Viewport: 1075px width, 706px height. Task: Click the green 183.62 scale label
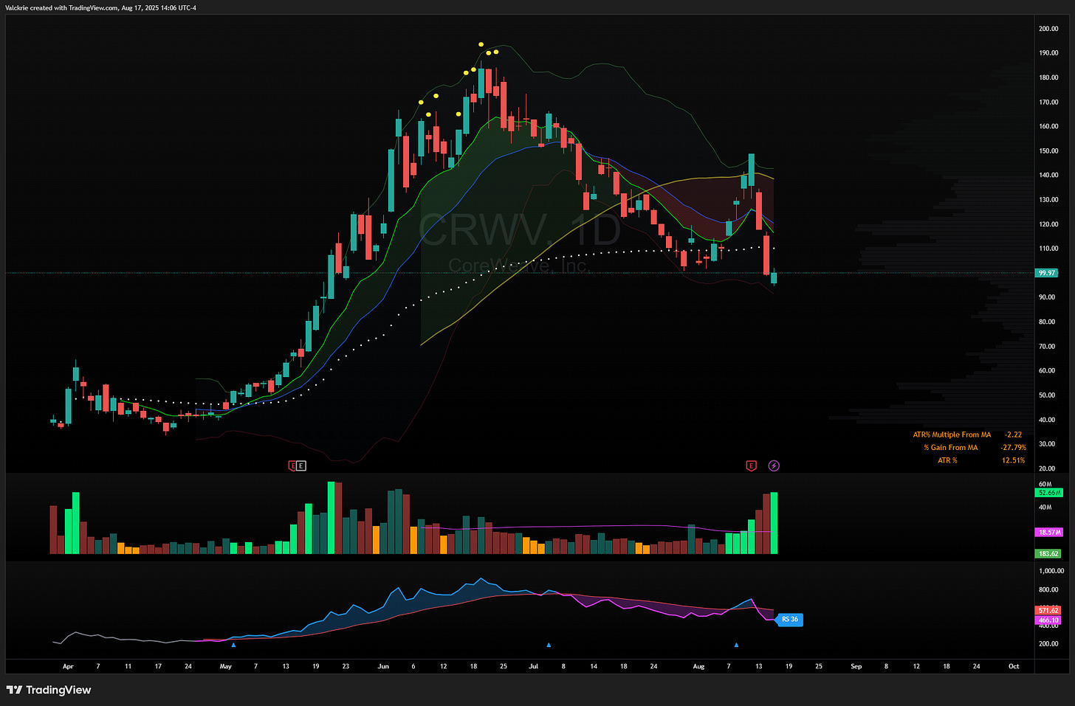1048,553
